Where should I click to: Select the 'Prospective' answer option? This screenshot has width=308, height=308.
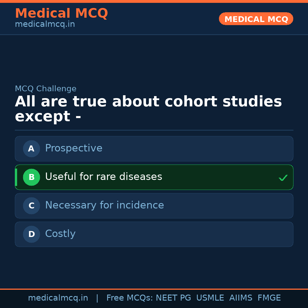click(x=154, y=149)
